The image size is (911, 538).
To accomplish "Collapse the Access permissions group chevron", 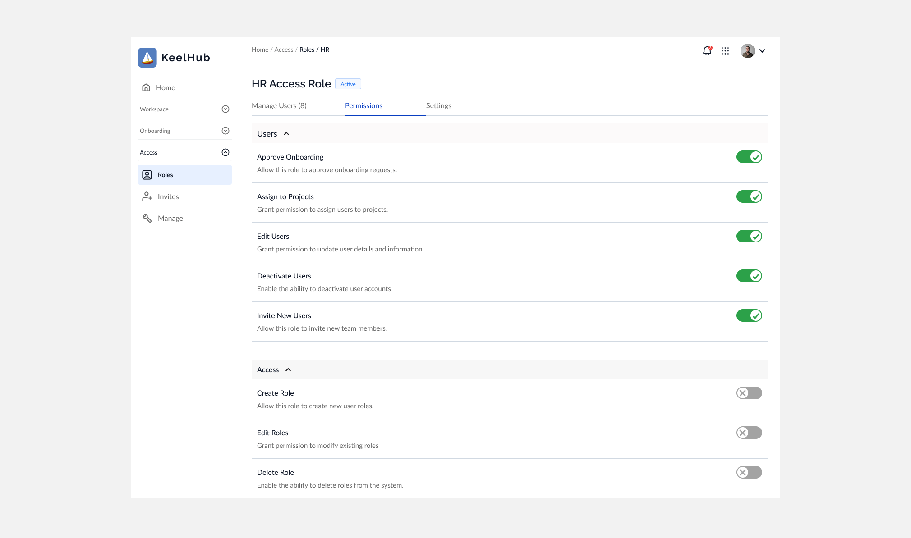I will tap(288, 370).
